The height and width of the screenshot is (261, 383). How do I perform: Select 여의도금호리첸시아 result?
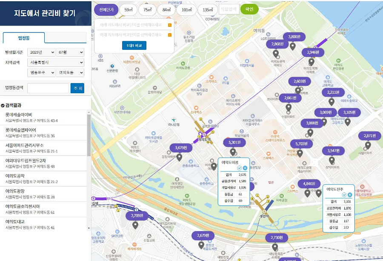tap(43, 209)
